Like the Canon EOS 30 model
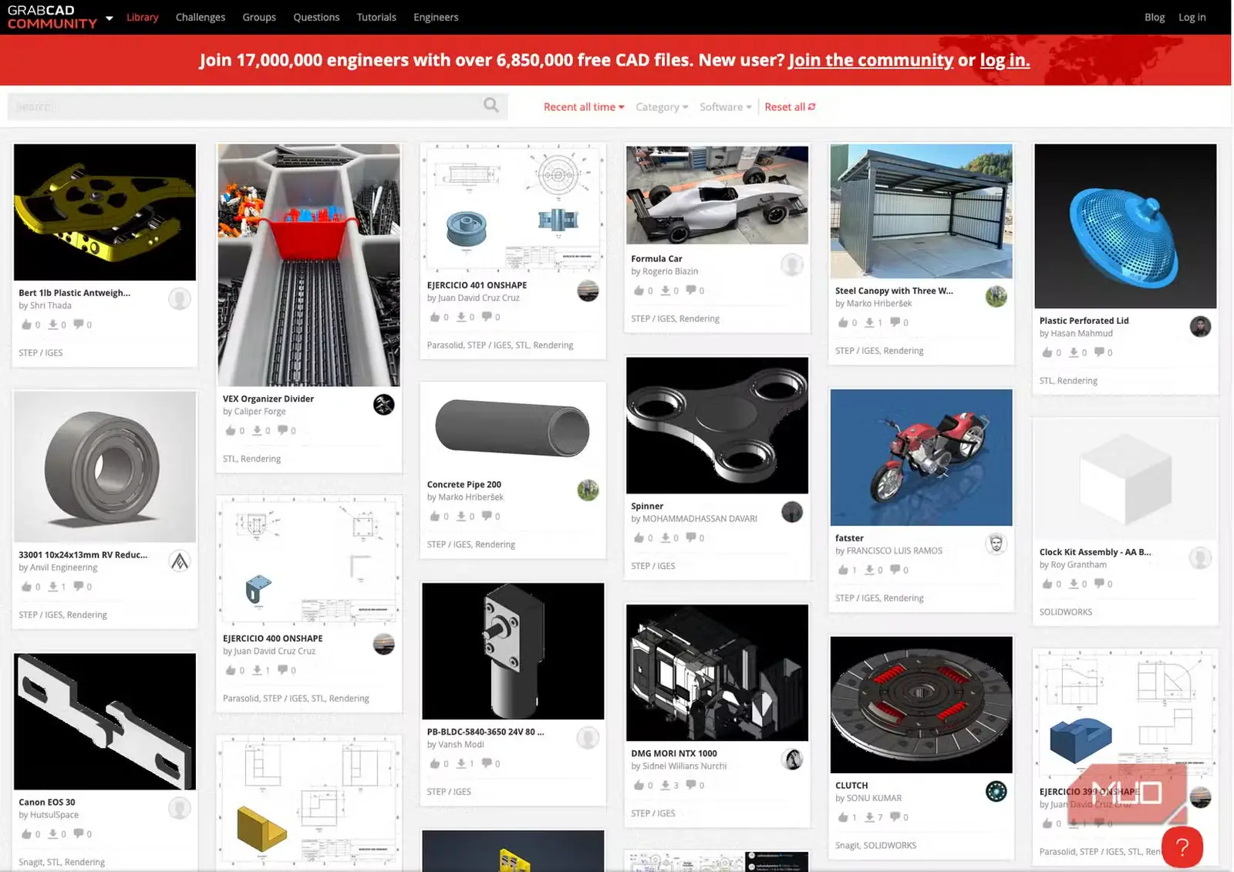Viewport: 1234px width, 872px height. point(26,833)
